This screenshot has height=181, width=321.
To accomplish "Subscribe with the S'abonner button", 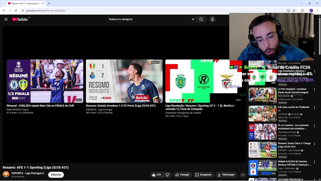I will click(56, 175).
